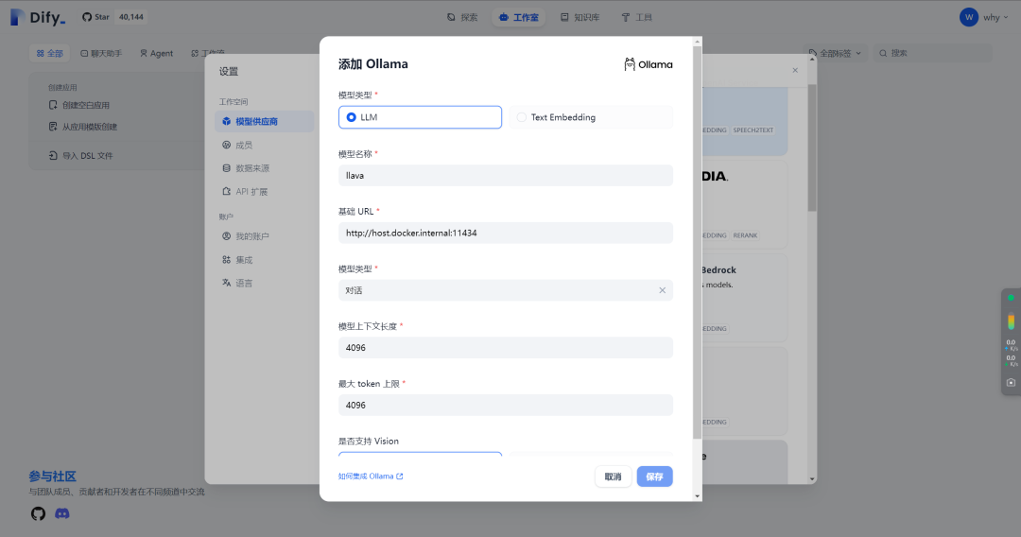This screenshot has width=1021, height=537.
Task: Close the settings panel
Action: click(x=795, y=70)
